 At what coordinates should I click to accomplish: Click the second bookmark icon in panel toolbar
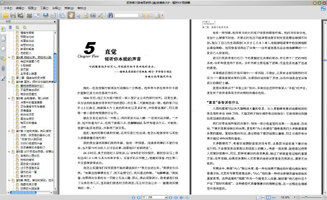coord(25,27)
